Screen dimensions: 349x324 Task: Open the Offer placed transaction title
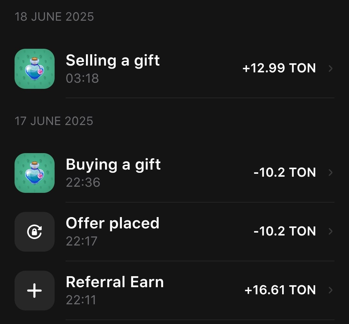113,223
